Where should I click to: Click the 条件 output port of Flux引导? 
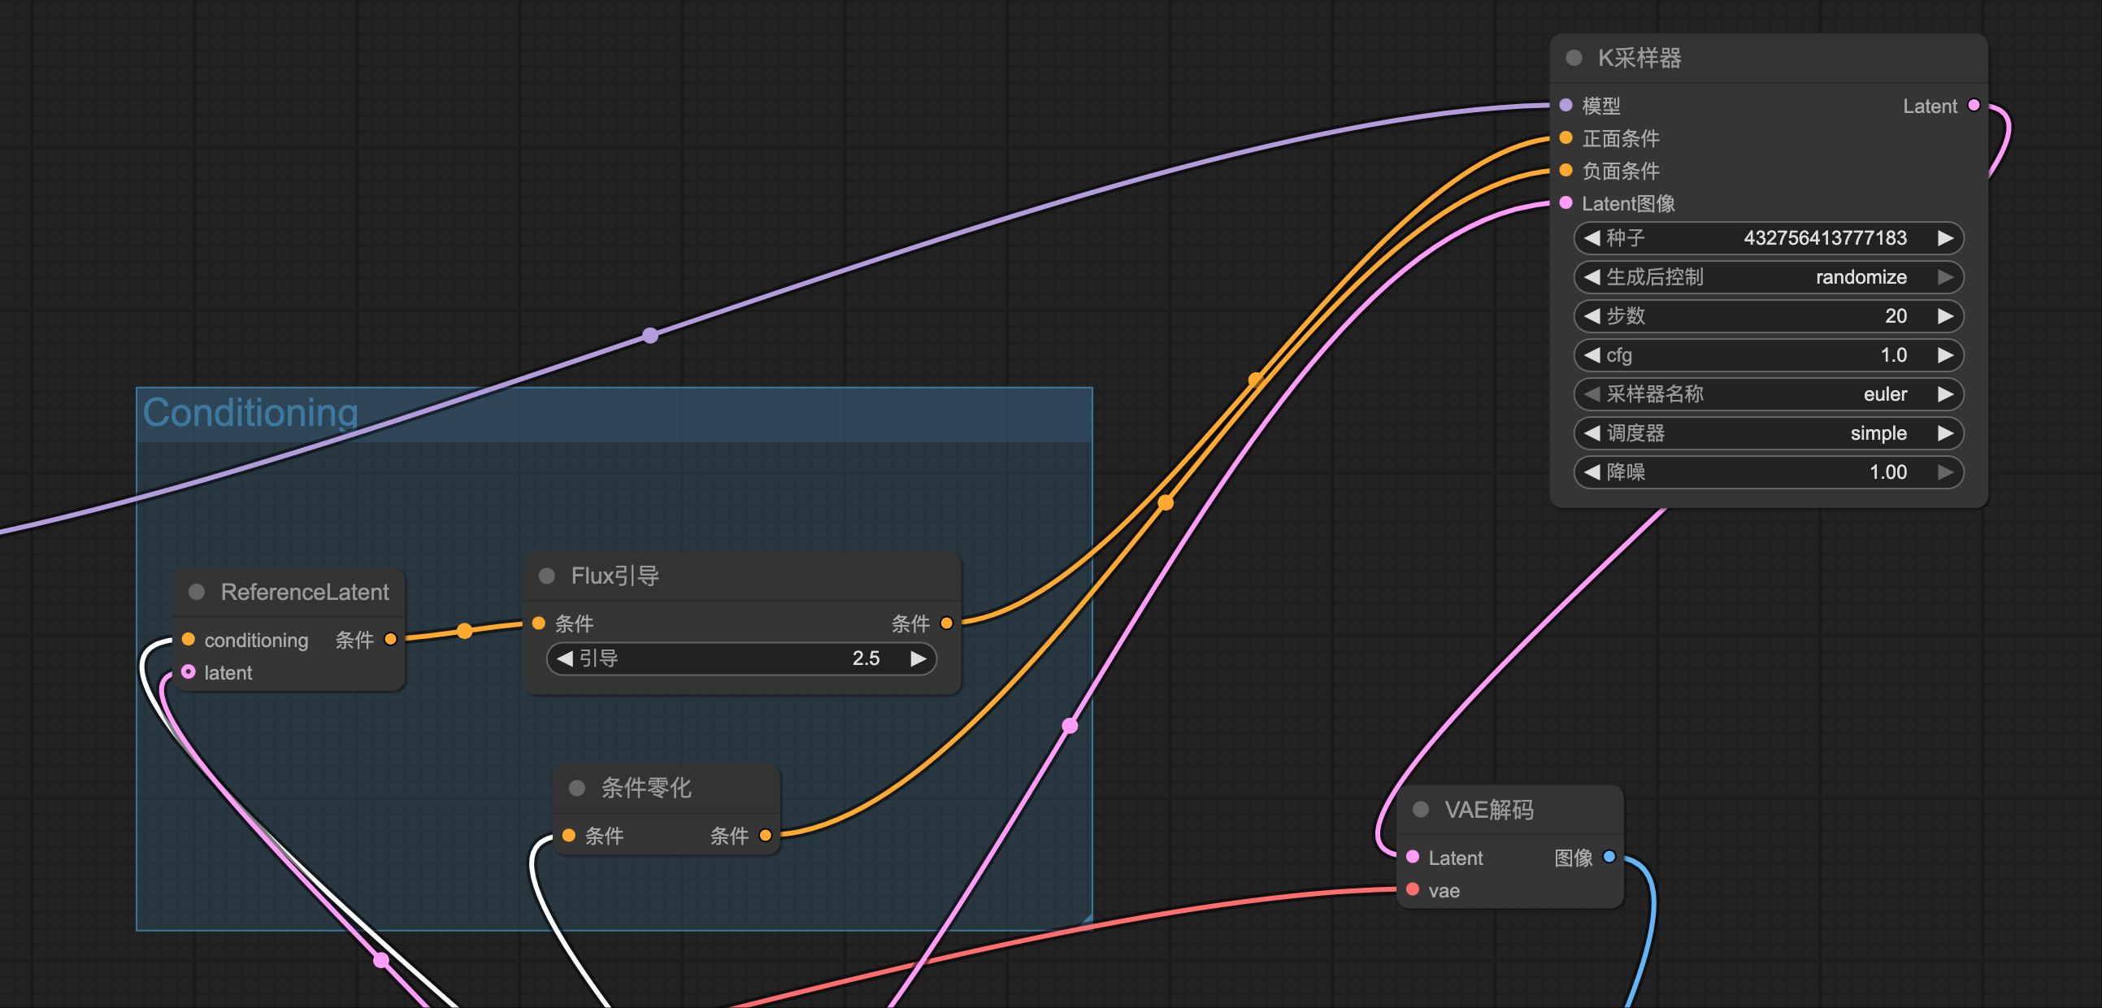pos(947,623)
